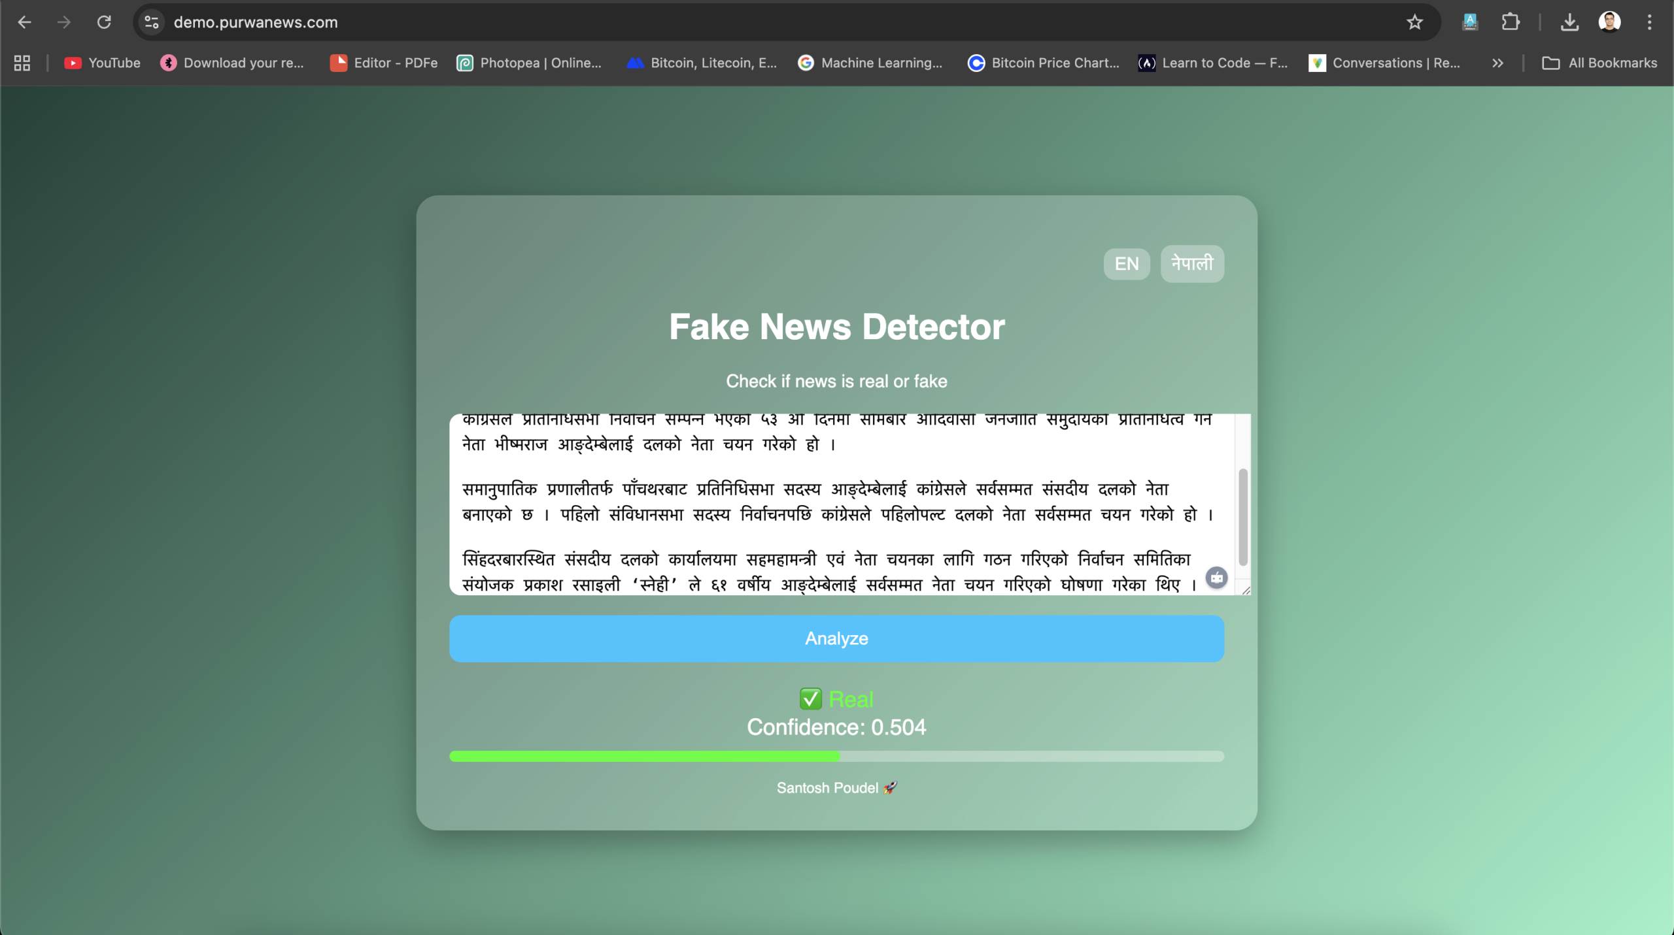Click the address bar URL demo.purwanews.com
Screen dimensions: 1674x935
[x=256, y=22]
